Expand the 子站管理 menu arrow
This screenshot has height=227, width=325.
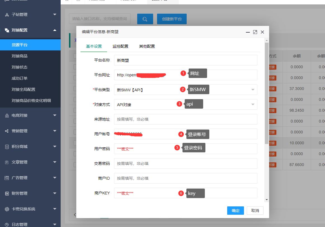tap(55, 14)
